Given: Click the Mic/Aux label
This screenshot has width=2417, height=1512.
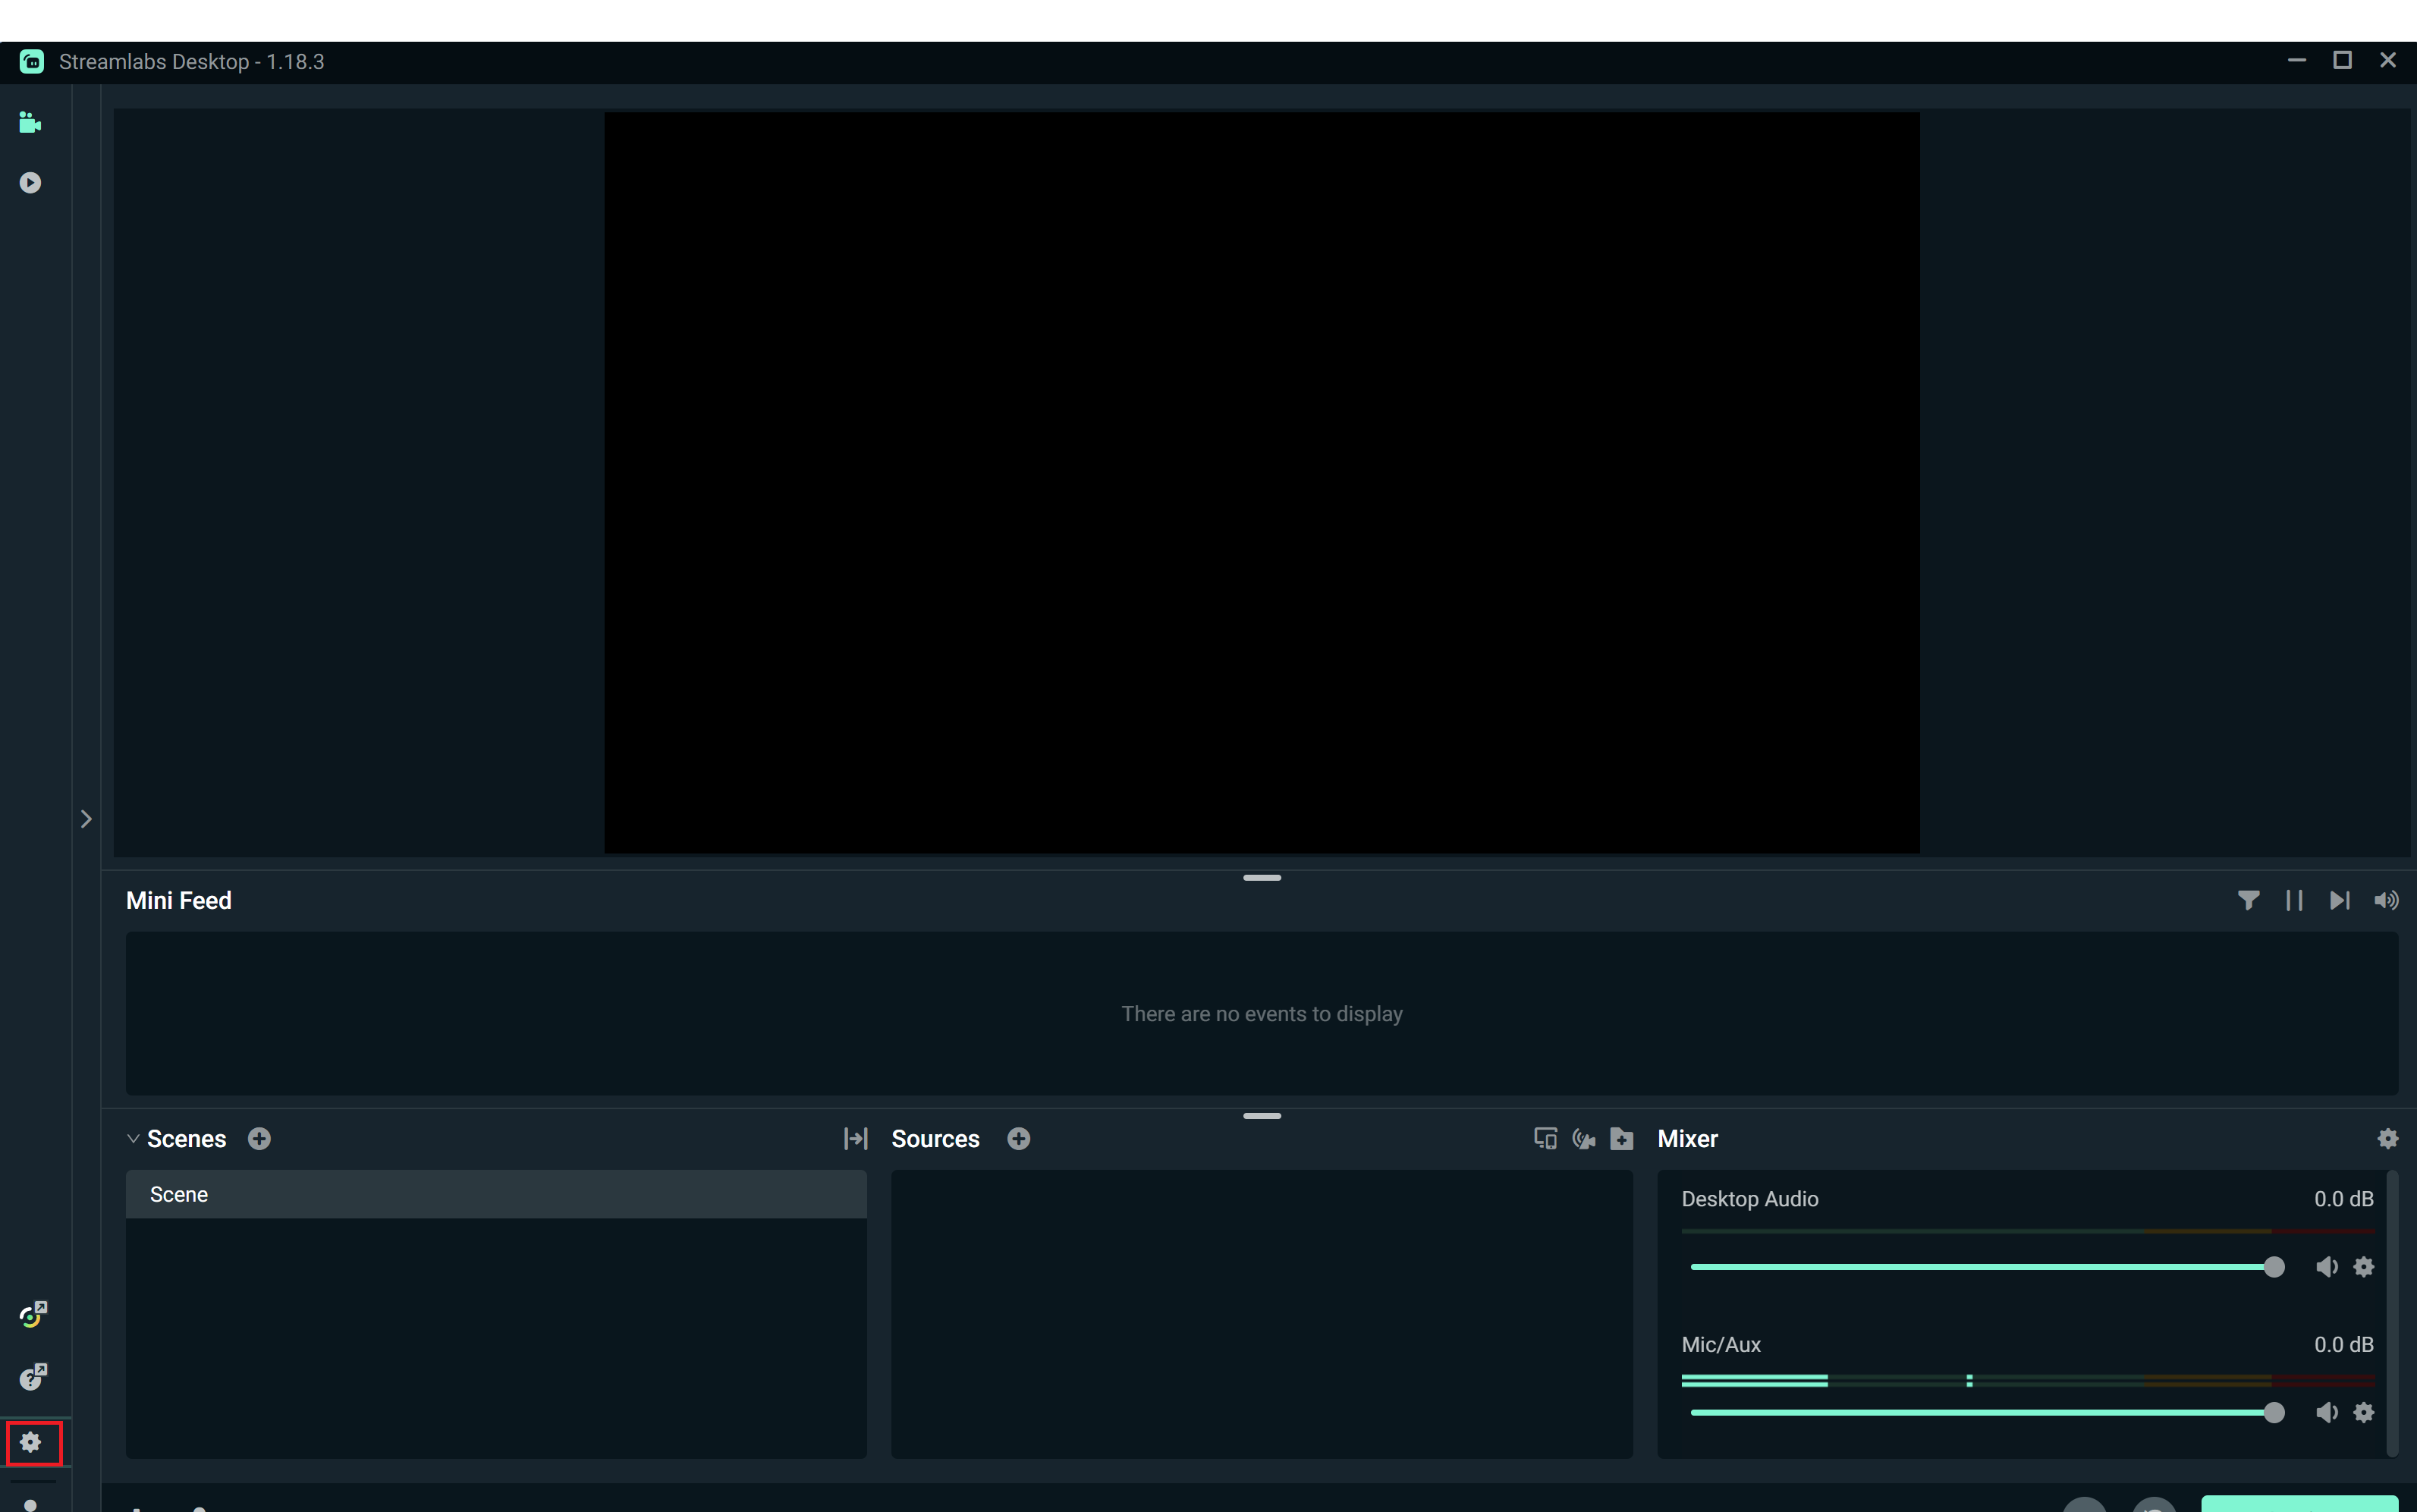Looking at the screenshot, I should point(1721,1345).
